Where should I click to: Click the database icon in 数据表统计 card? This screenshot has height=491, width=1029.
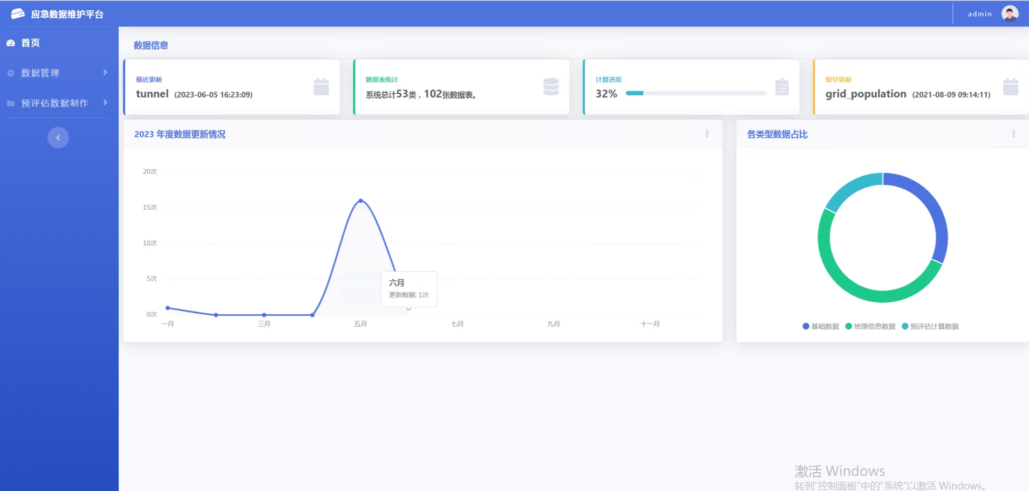[550, 87]
